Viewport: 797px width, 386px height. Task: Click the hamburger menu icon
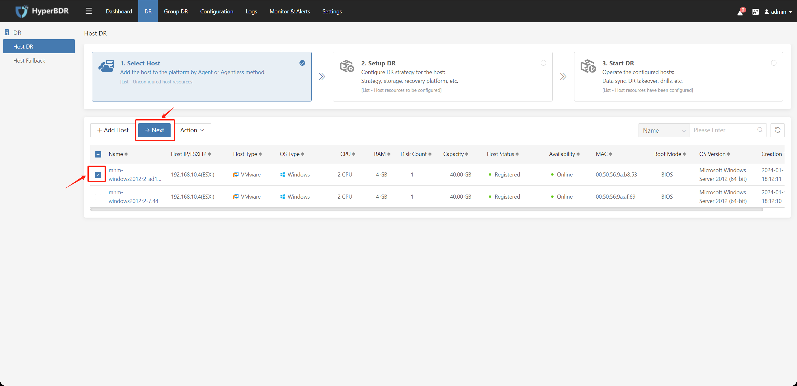(x=88, y=11)
